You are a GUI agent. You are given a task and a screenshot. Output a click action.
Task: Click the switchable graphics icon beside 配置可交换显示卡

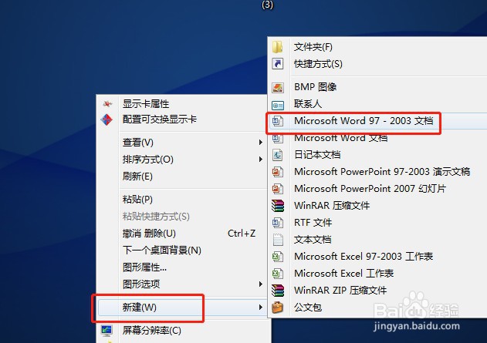pyautogui.click(x=107, y=119)
